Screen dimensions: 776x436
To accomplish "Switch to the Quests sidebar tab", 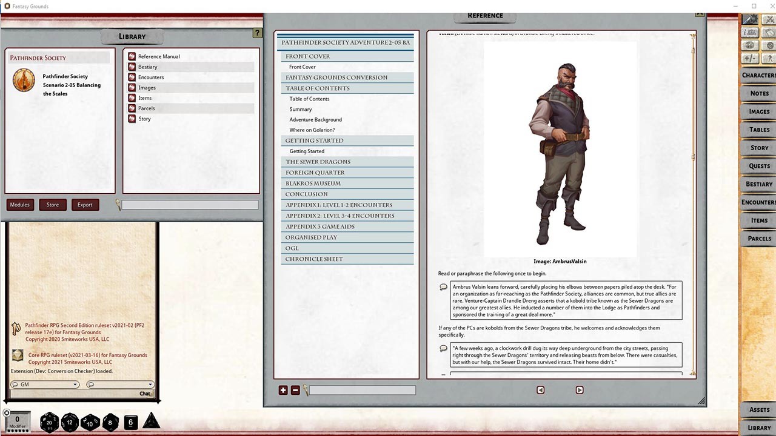I will (758, 166).
